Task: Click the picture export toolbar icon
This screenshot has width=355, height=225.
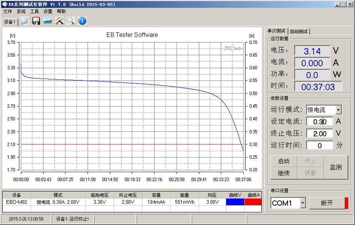Action: [48, 21]
